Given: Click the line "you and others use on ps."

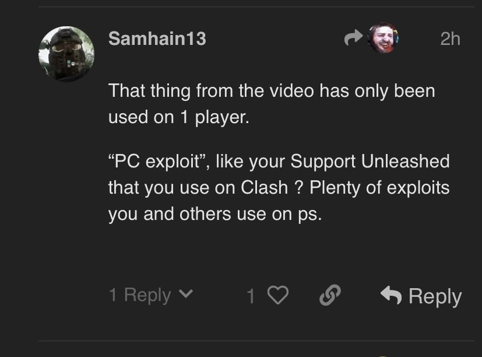Looking at the screenshot, I should pyautogui.click(x=215, y=214).
